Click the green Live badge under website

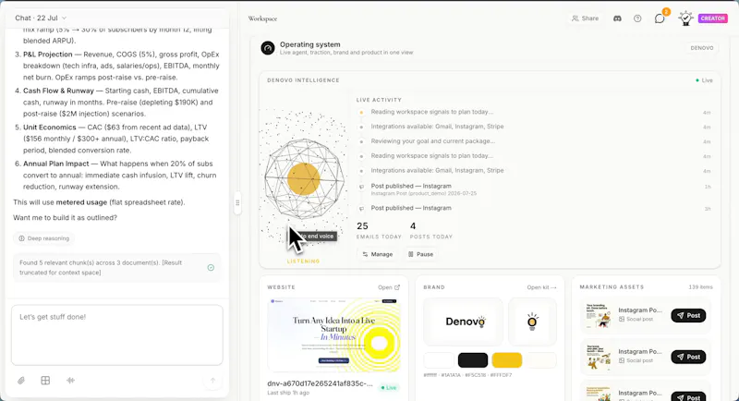pos(389,388)
